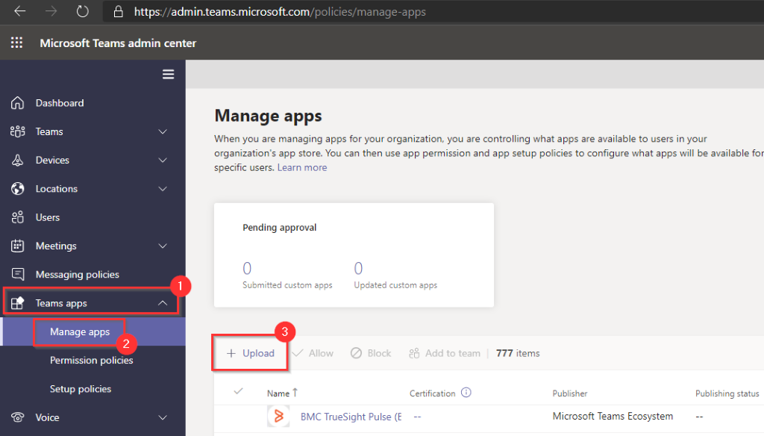
Task: Click the Messaging policies chat icon
Action: click(x=18, y=275)
